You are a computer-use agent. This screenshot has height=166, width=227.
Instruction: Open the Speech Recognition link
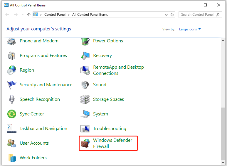click(x=40, y=99)
